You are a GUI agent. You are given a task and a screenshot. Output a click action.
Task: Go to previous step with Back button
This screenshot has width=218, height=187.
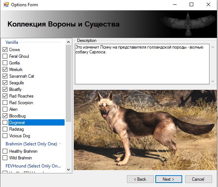click(x=140, y=179)
